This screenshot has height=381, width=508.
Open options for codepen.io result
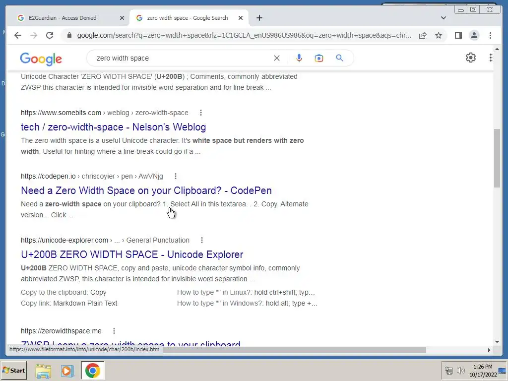(176, 176)
